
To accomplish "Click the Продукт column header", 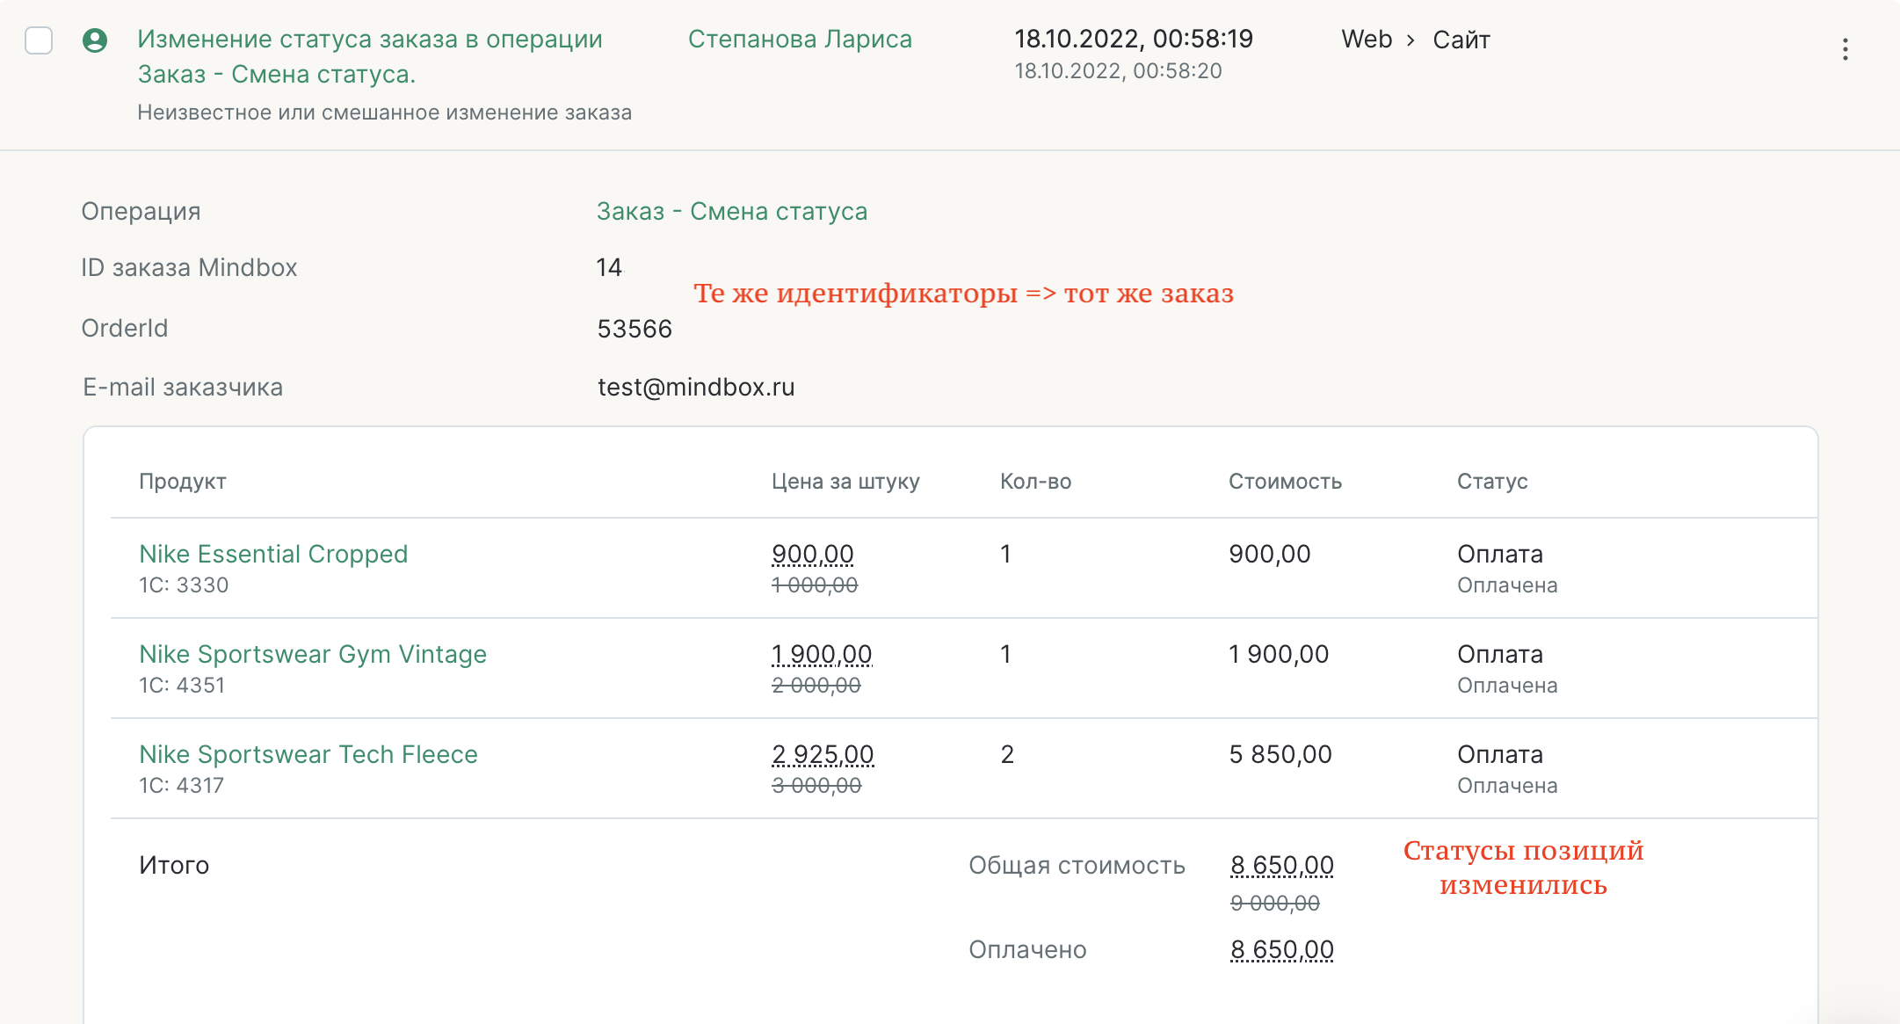I will pyautogui.click(x=183, y=481).
